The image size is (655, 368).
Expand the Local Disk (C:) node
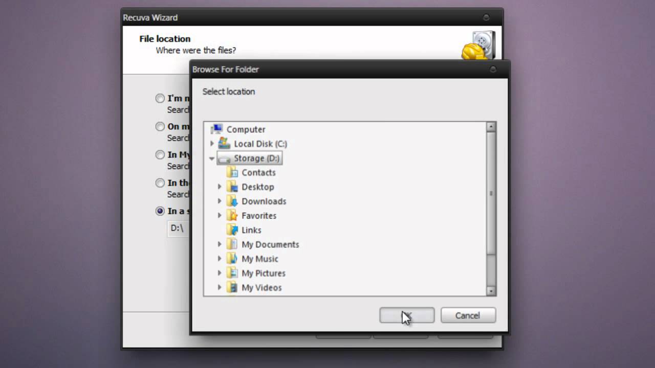[212, 144]
